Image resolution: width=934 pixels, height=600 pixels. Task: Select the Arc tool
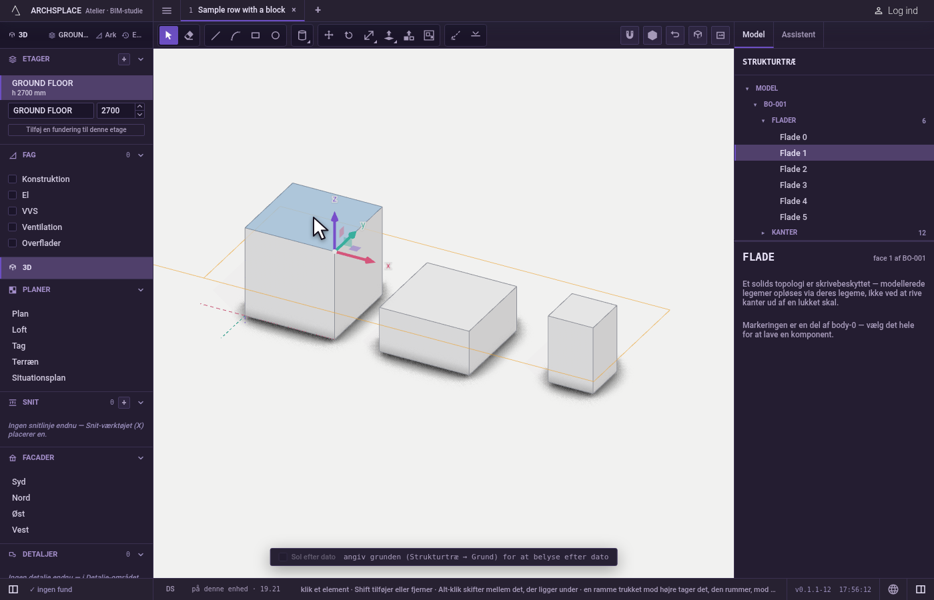pyautogui.click(x=236, y=35)
